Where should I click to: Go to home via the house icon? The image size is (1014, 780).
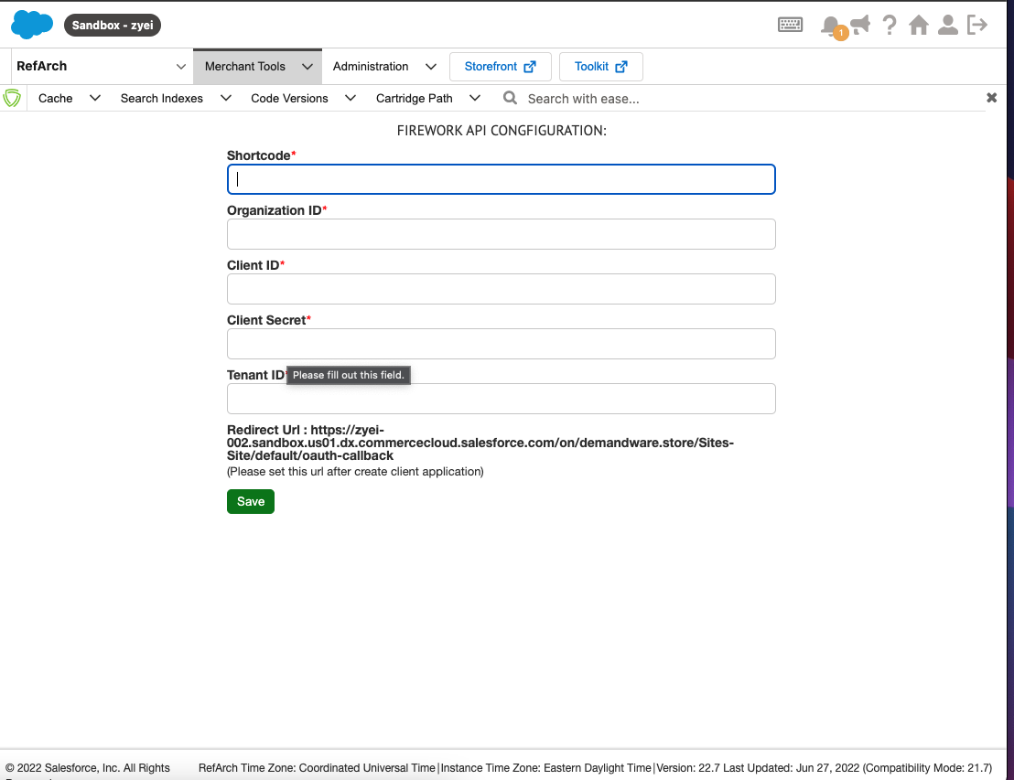(919, 25)
